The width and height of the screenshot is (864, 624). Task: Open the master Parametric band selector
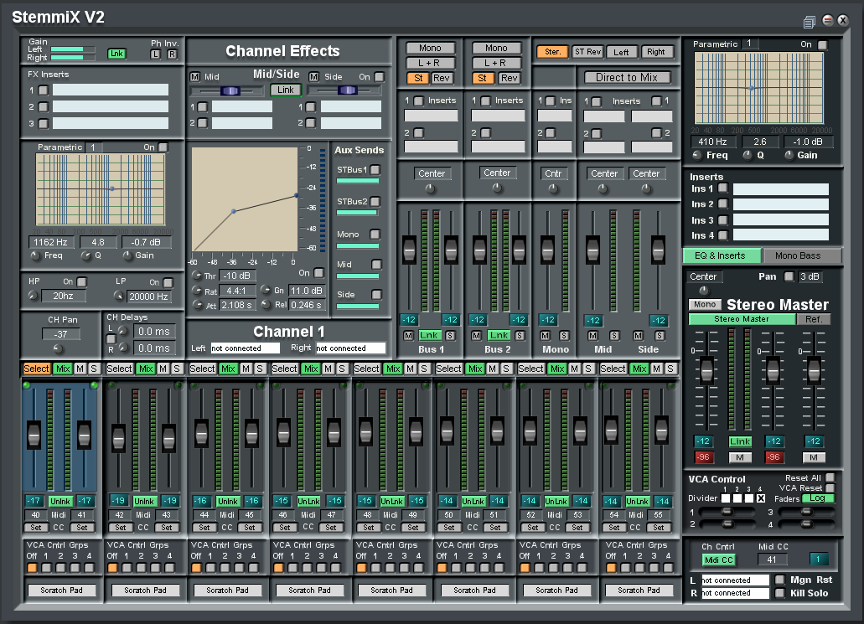point(749,44)
